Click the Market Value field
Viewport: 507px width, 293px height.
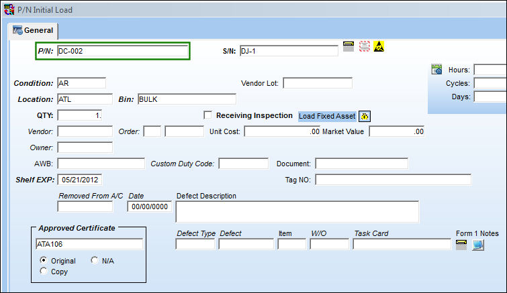point(396,131)
